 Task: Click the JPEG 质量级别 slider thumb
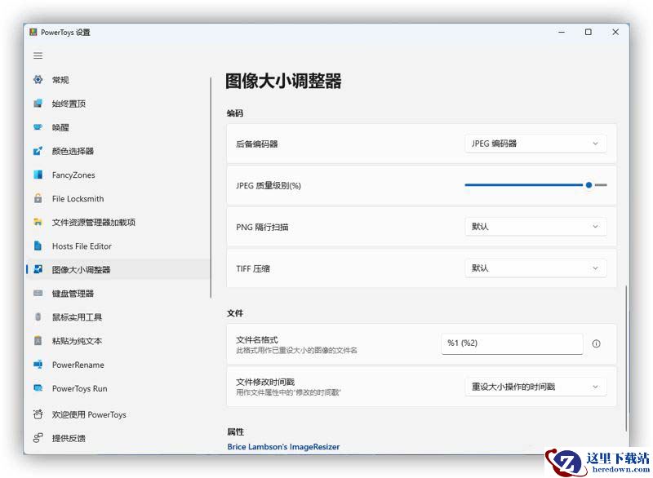[589, 184]
